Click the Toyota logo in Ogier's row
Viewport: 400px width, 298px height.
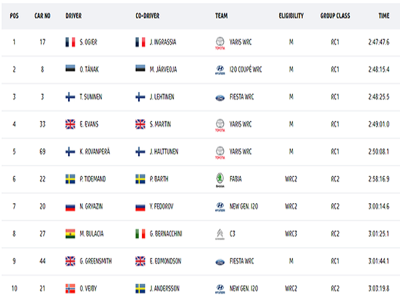[220, 43]
